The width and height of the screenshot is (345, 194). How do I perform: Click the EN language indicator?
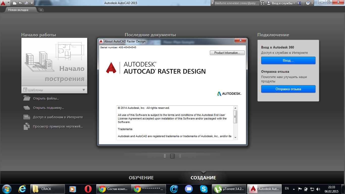click(x=287, y=188)
